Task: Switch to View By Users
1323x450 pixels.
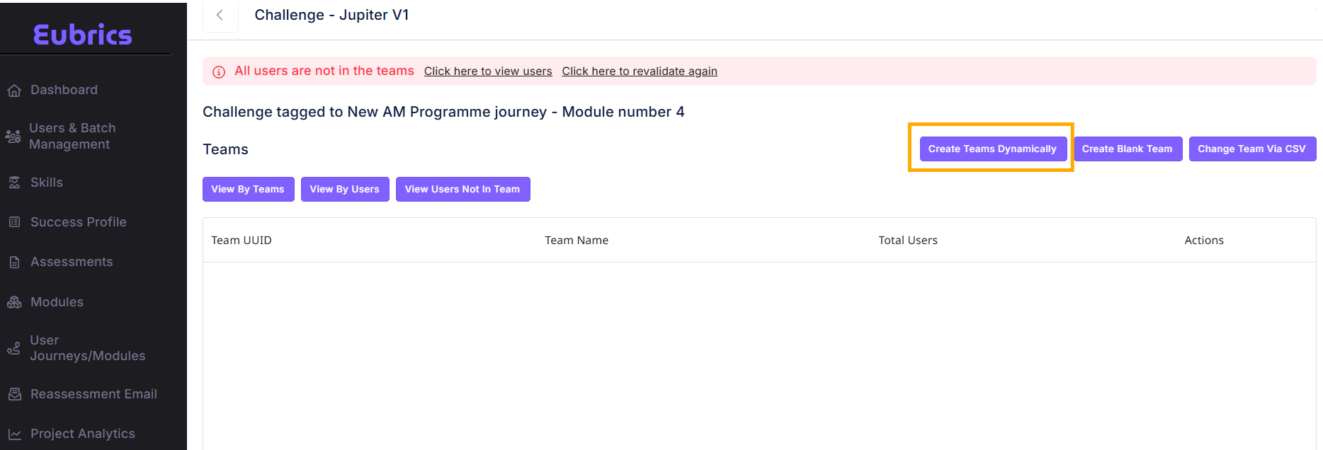Action: 344,189
